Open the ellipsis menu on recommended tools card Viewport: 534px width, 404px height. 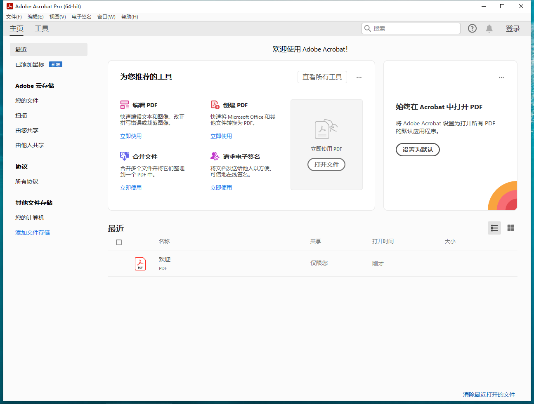[359, 77]
